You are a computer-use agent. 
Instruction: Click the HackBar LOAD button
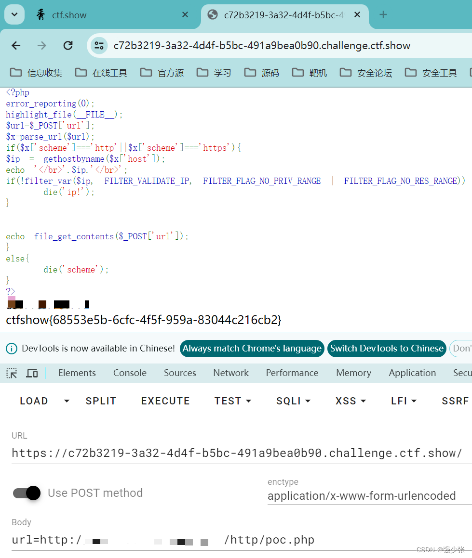coord(34,401)
